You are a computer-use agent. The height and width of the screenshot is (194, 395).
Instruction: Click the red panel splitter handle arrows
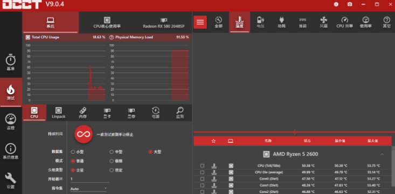click(295, 132)
